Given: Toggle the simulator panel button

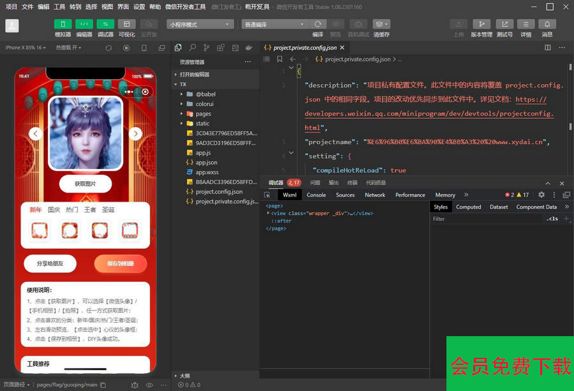Looking at the screenshot, I should tap(63, 24).
